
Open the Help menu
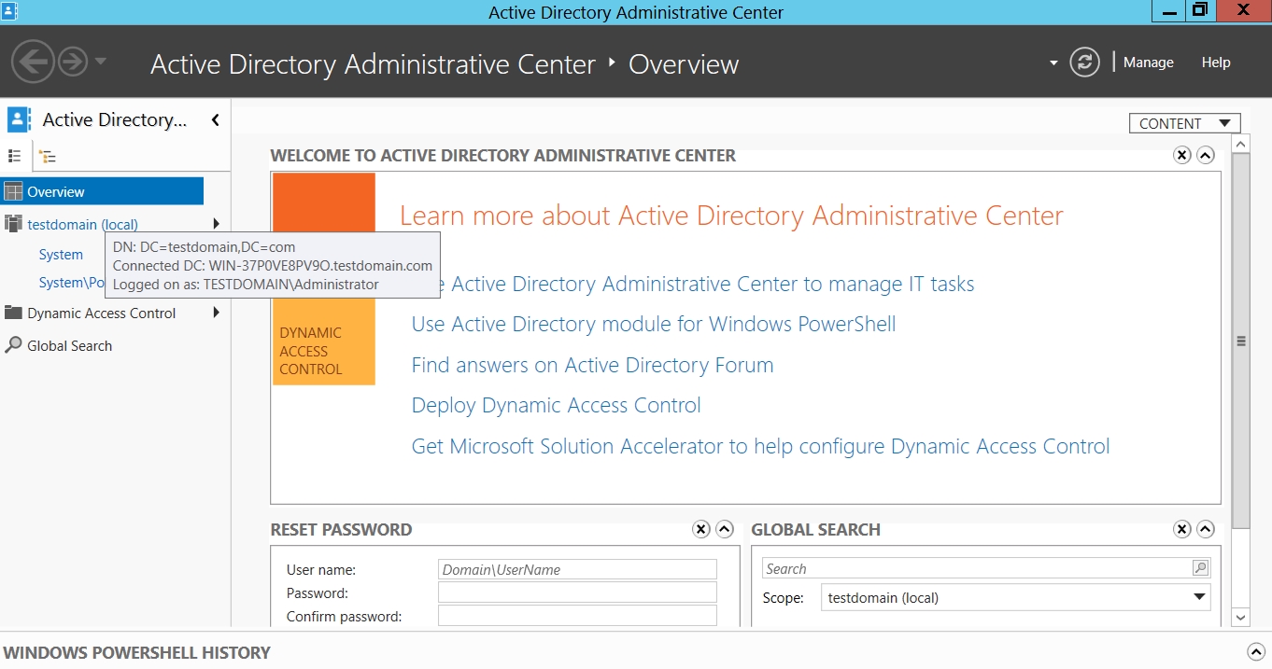point(1216,63)
